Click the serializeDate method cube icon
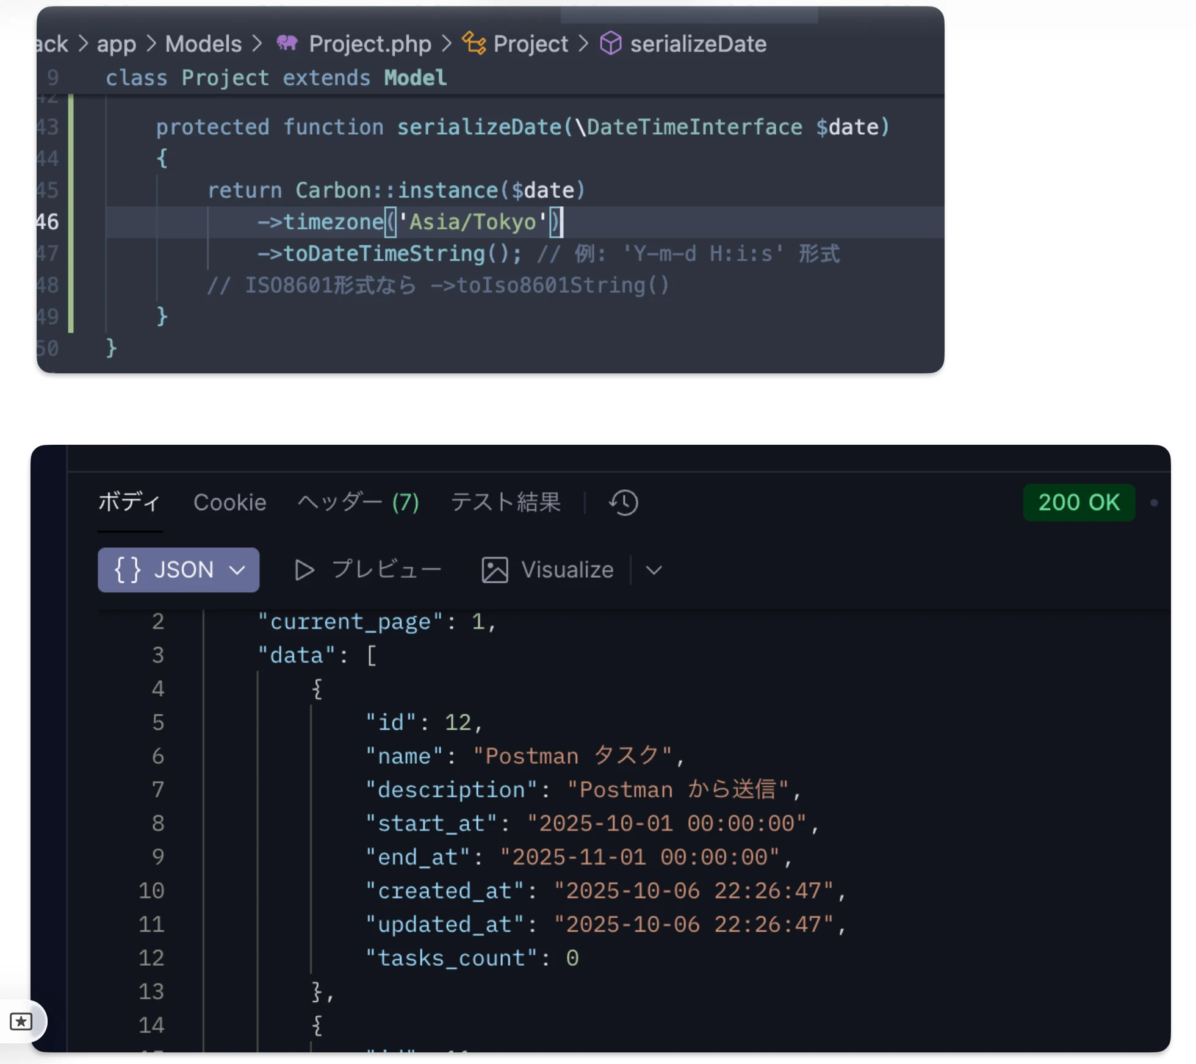 pyautogui.click(x=610, y=43)
